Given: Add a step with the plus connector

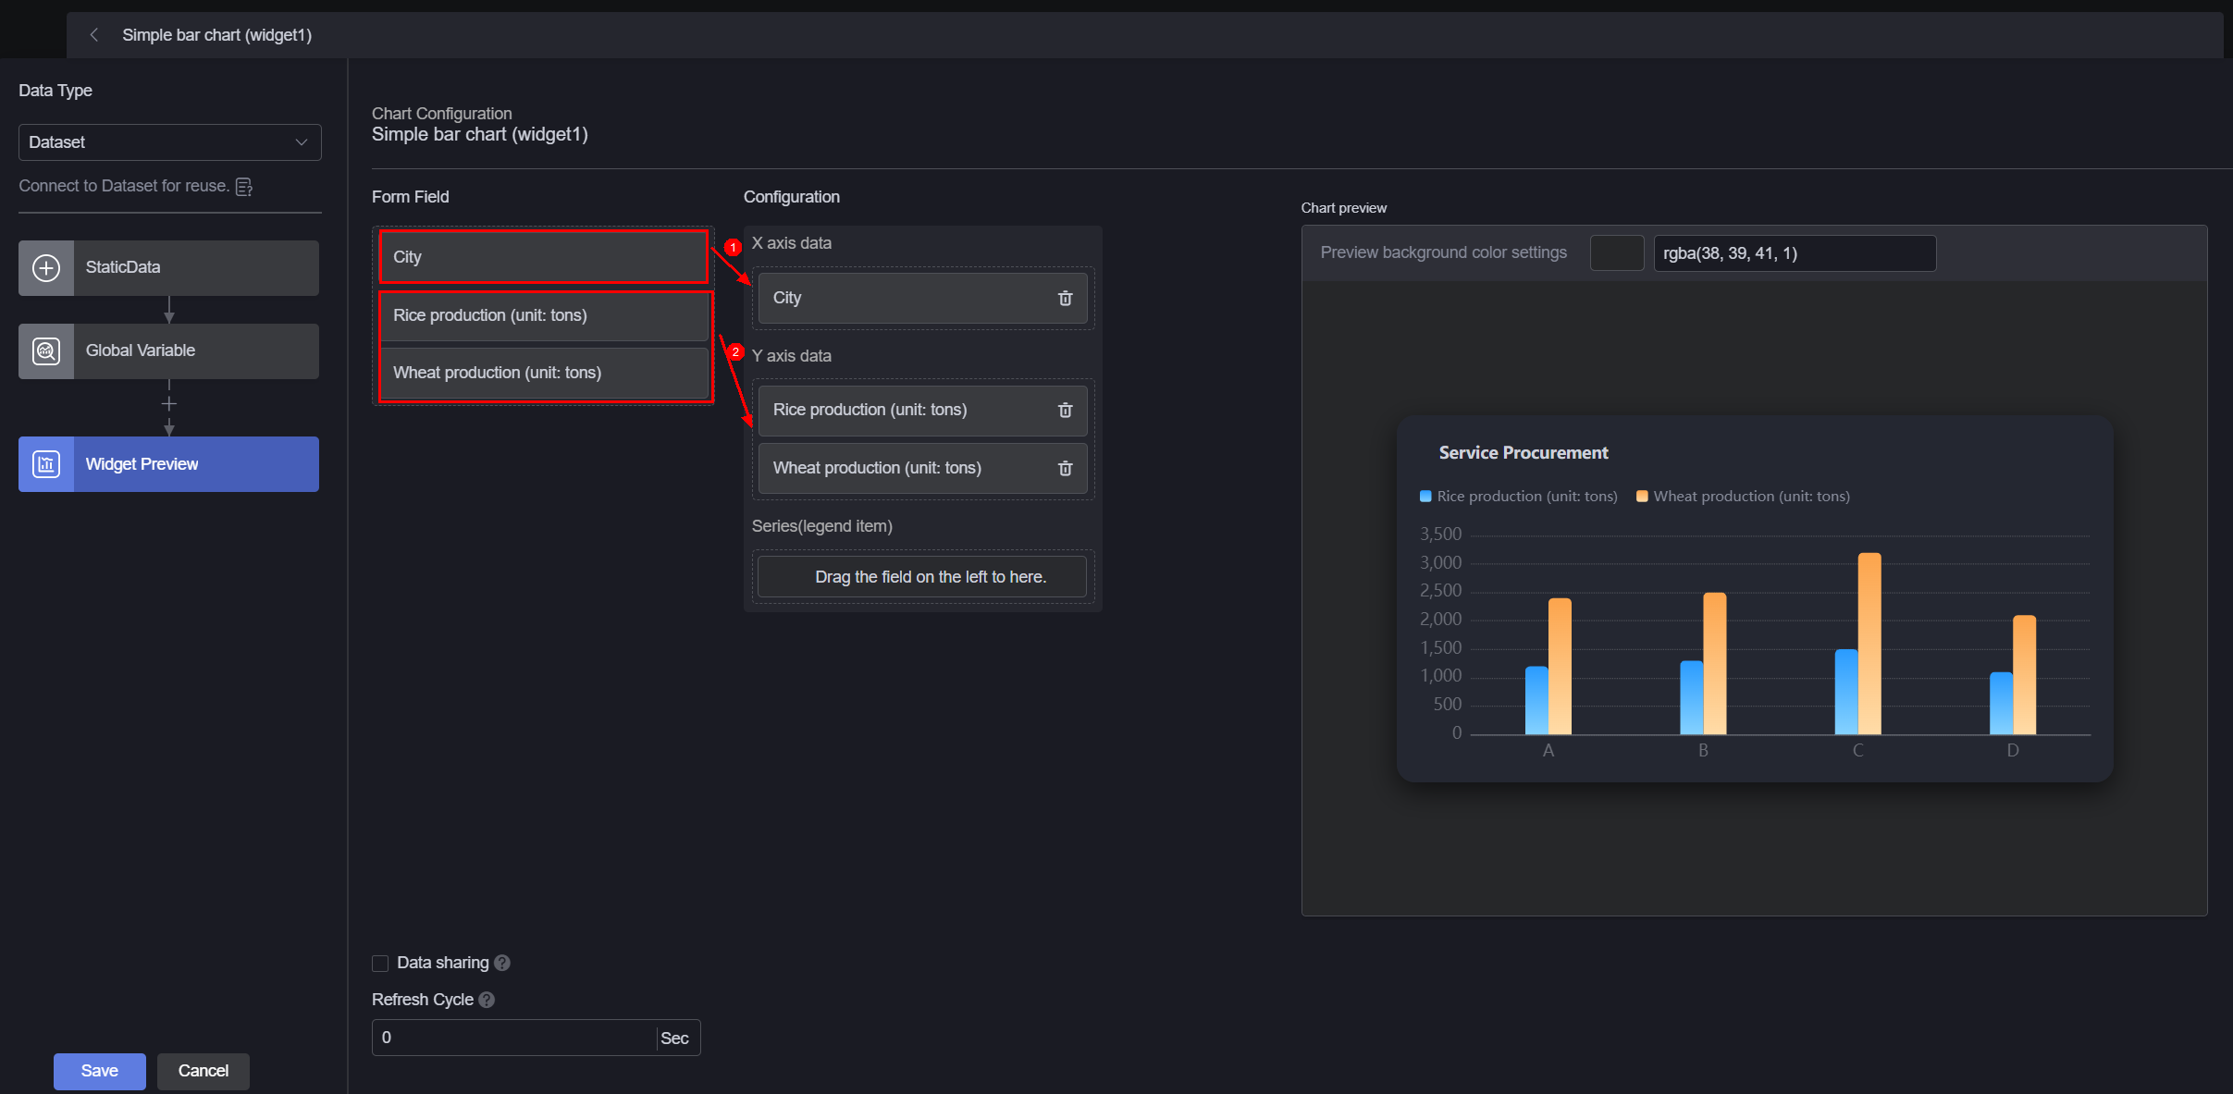Looking at the screenshot, I should 168,404.
